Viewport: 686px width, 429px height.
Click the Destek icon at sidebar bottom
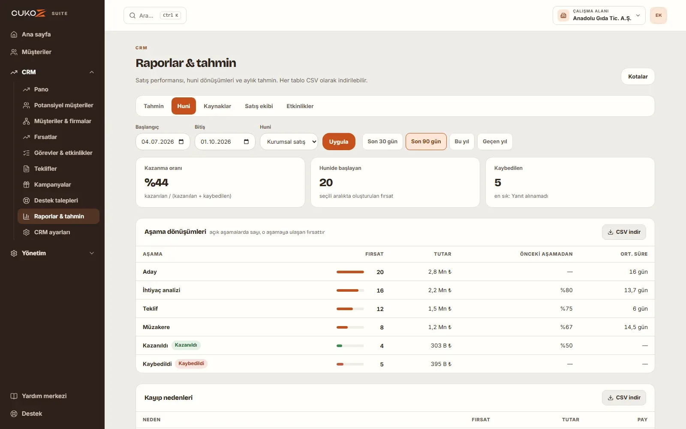(x=14, y=414)
